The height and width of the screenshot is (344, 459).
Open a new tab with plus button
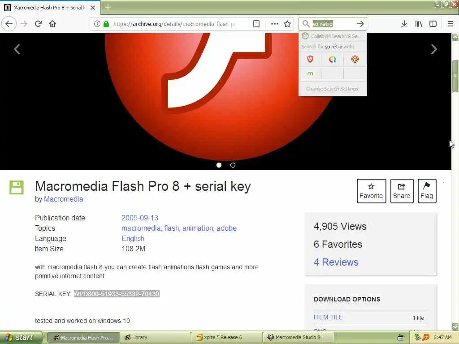108,7
